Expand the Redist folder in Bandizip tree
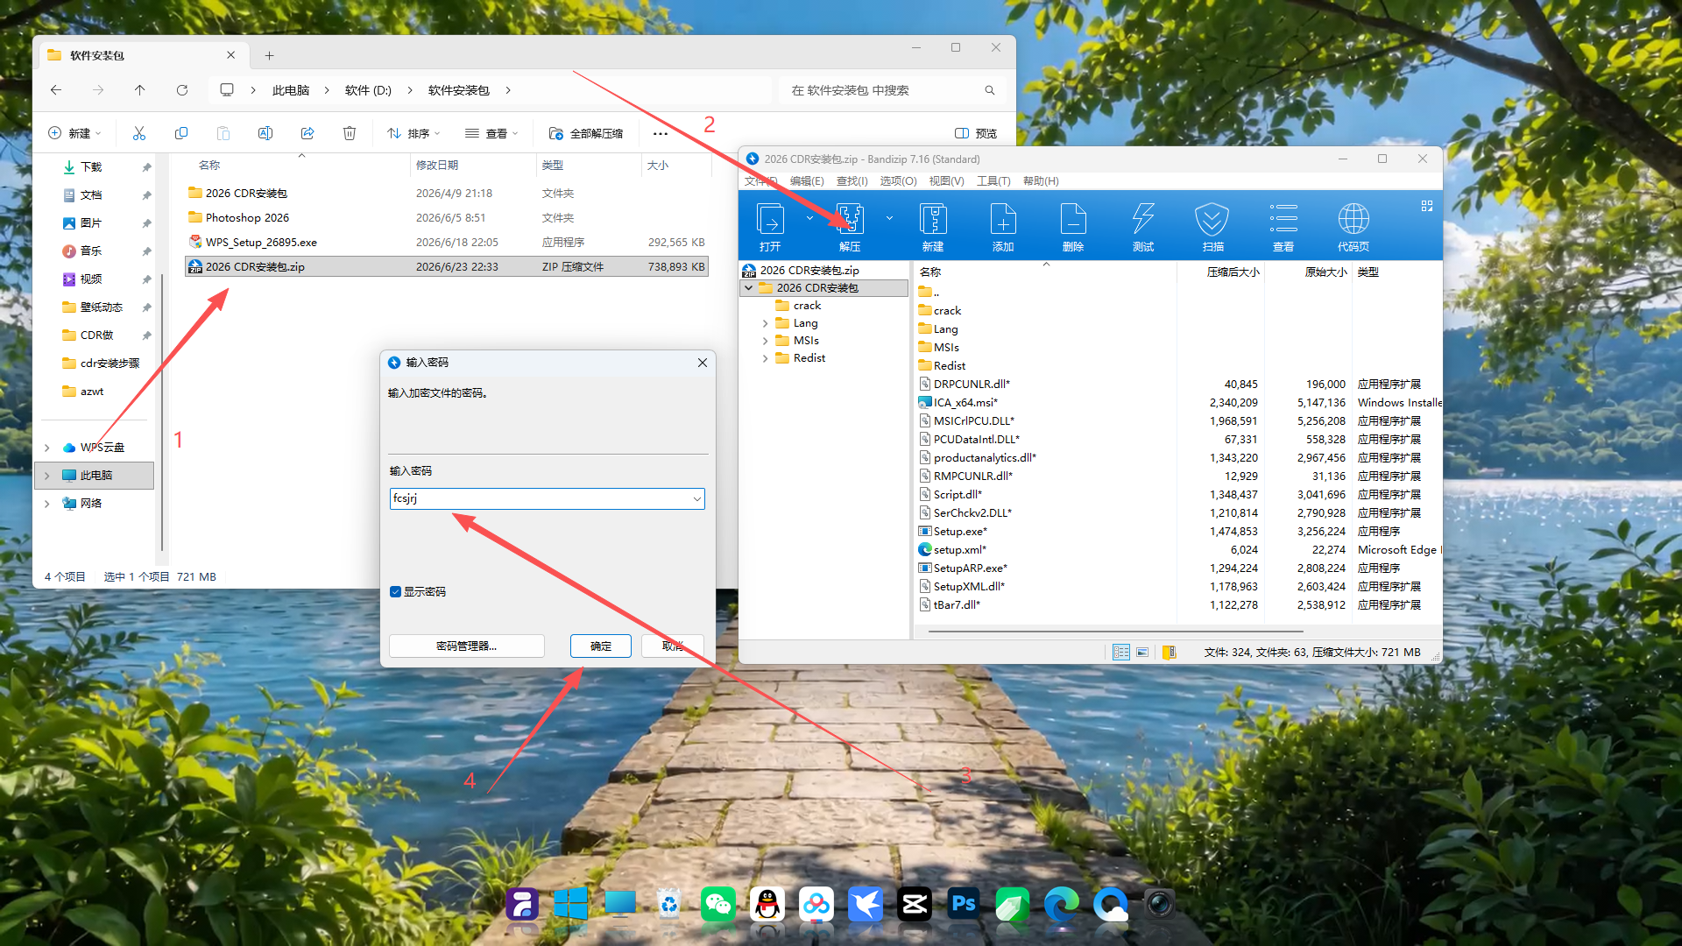1682x946 pixels. [x=765, y=358]
